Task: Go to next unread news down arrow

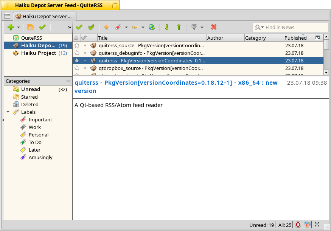Action: (x=167, y=27)
